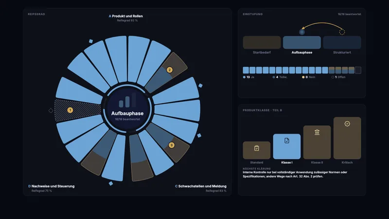Viewport: 389px width, 219px height.
Task: Click the '4 Teilw.' legend entry
Action: [x=280, y=77]
